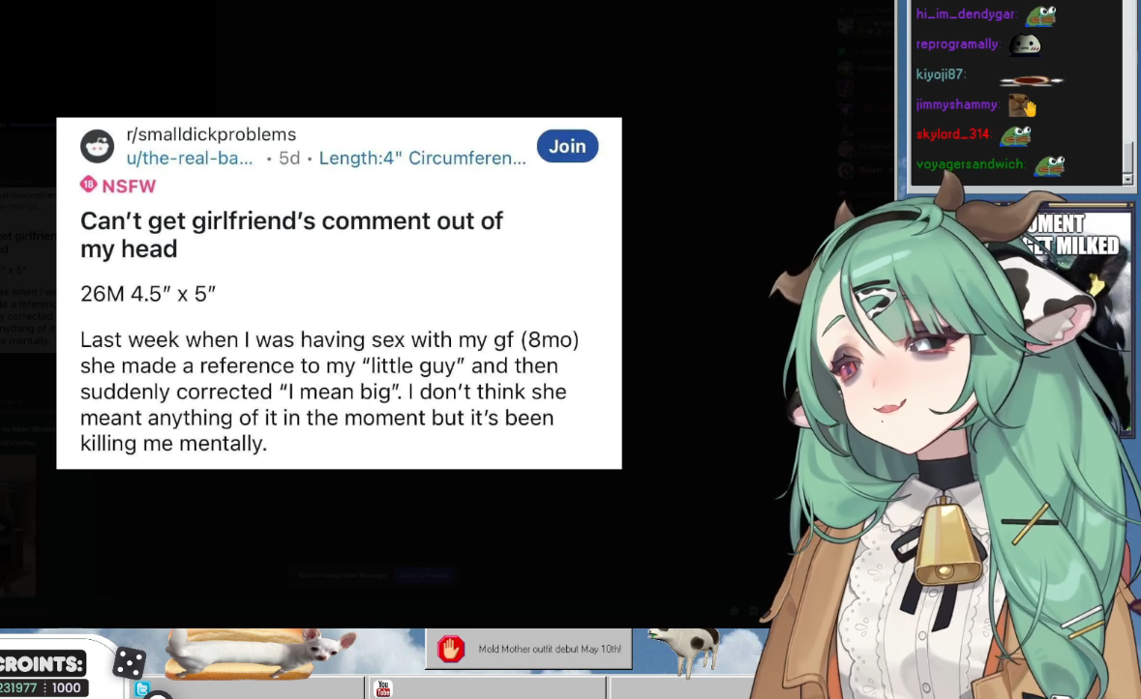1141x699 pixels.
Task: Click the Length:4" Circumferen... flair
Action: tap(422, 158)
